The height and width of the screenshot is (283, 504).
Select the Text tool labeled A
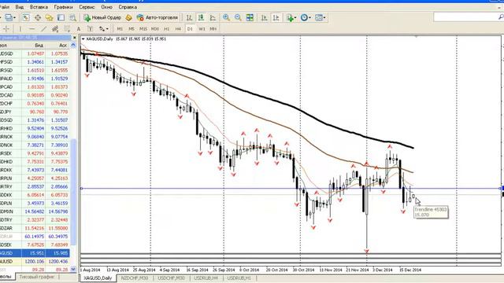coord(79,29)
